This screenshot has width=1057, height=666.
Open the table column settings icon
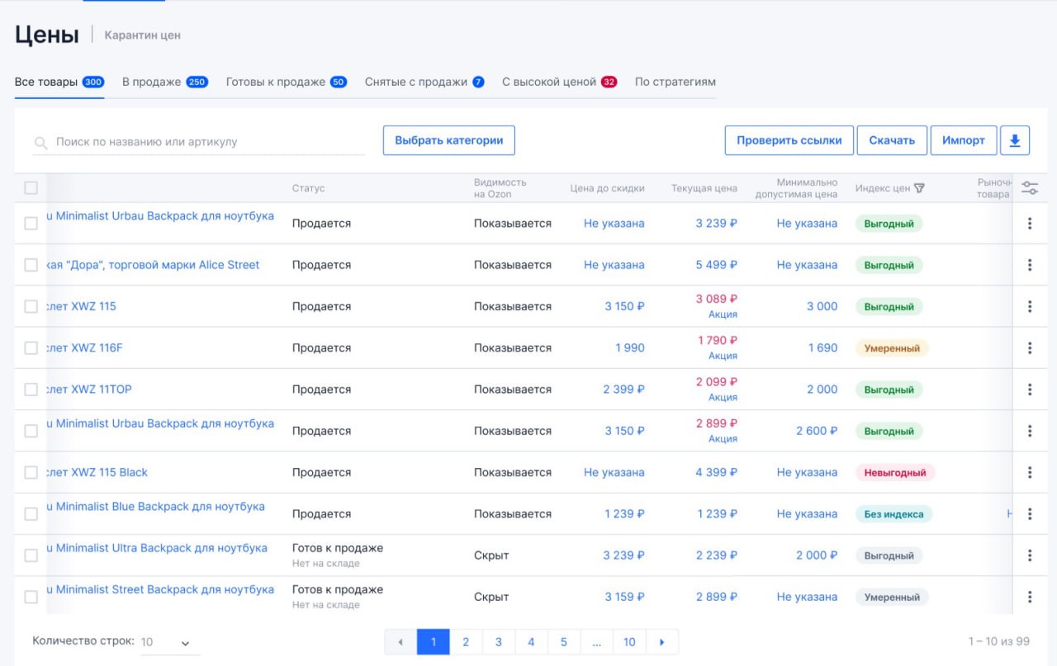click(x=1030, y=188)
